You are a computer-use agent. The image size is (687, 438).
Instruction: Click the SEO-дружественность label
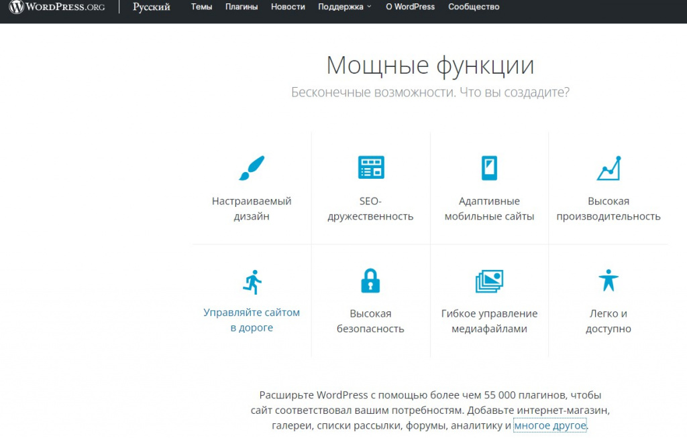[x=370, y=209]
